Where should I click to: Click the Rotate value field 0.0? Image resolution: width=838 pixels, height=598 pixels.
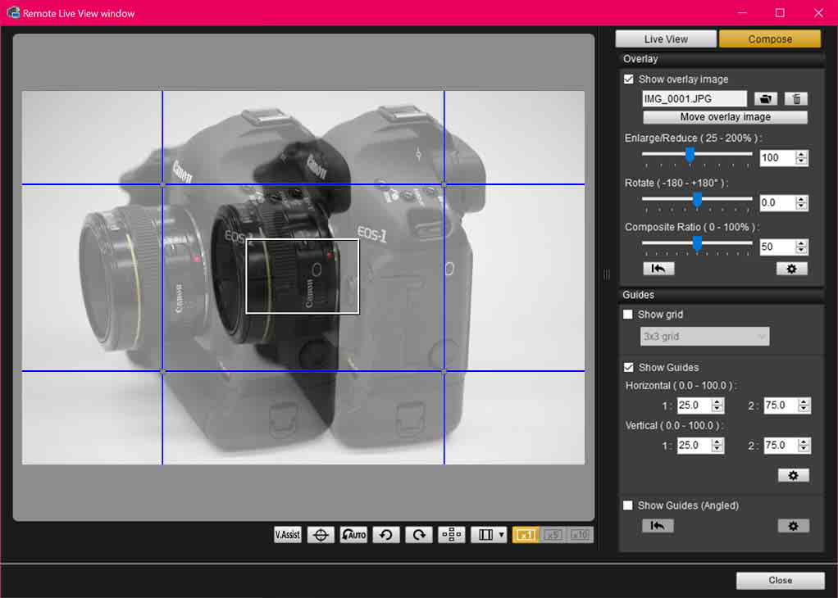(x=777, y=202)
